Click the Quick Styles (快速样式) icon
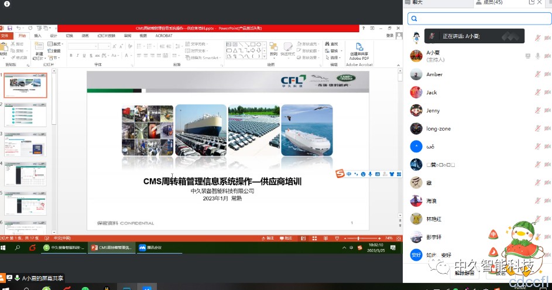This screenshot has height=290, width=552. point(287,49)
